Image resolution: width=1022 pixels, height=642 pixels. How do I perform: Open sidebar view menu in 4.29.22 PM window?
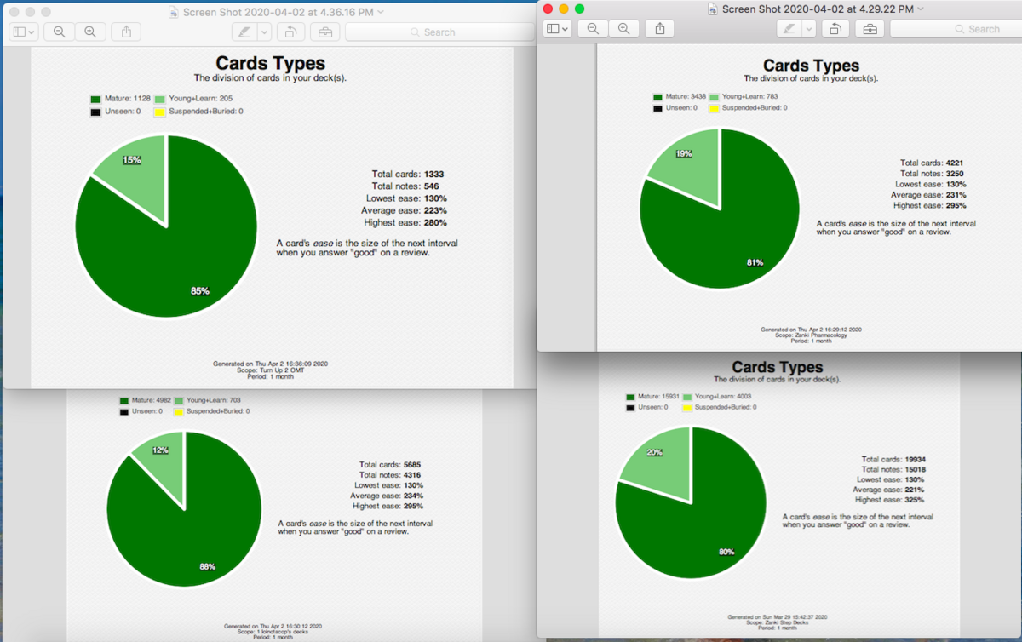coord(558,29)
